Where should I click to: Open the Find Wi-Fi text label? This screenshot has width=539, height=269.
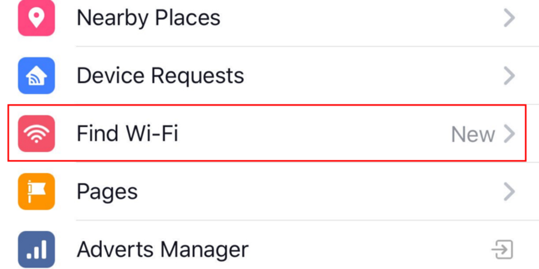[127, 133]
